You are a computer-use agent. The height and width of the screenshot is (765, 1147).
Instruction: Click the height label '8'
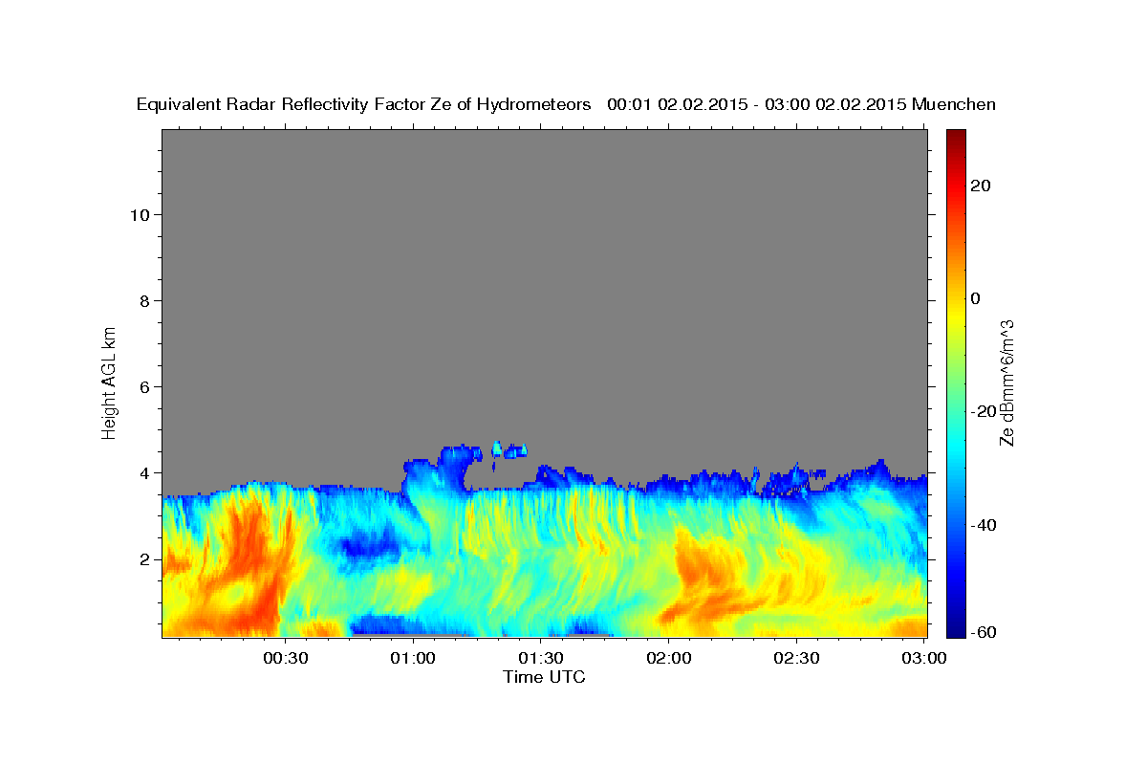pyautogui.click(x=145, y=300)
